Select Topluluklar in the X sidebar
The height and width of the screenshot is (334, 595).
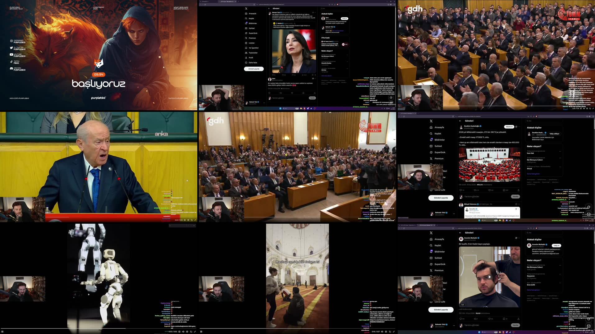coord(253,53)
